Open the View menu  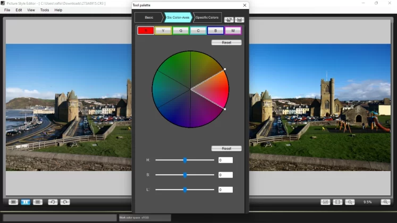31,10
